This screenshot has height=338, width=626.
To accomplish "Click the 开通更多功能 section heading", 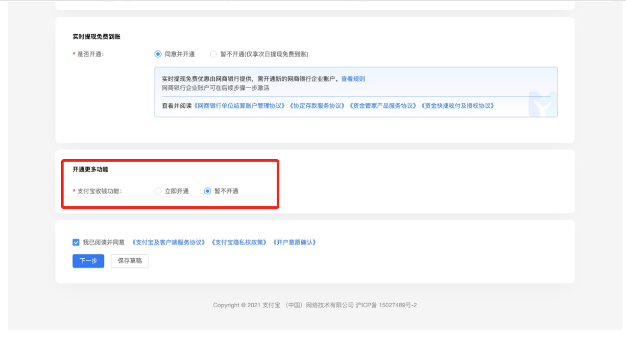I will click(91, 169).
